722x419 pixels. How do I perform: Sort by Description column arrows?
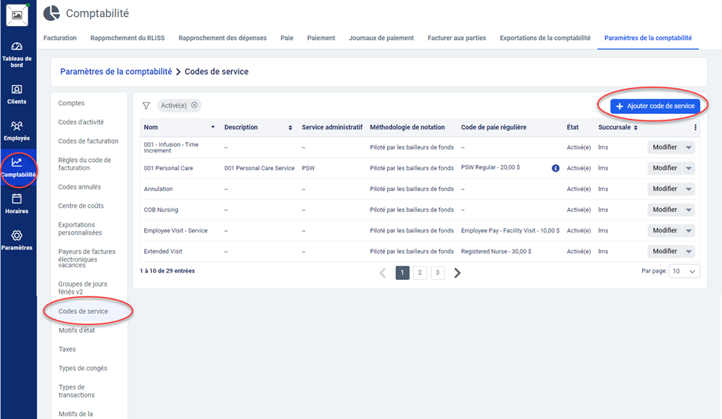290,127
